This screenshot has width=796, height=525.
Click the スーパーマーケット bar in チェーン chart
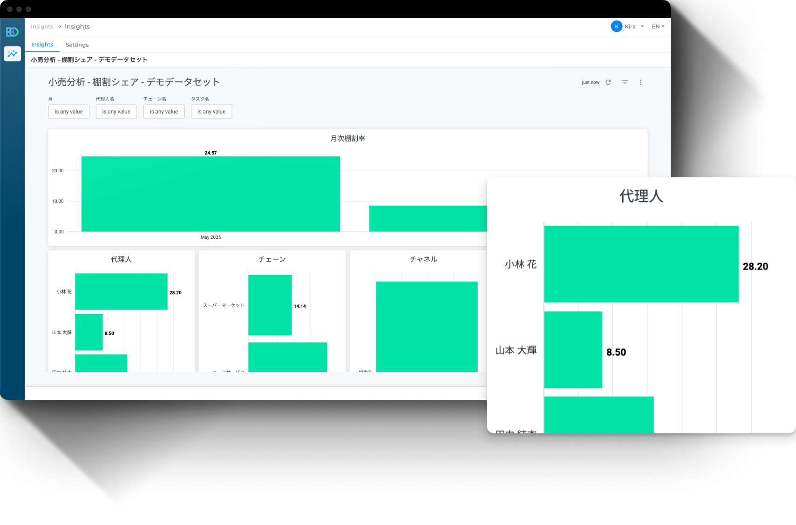[x=270, y=305]
